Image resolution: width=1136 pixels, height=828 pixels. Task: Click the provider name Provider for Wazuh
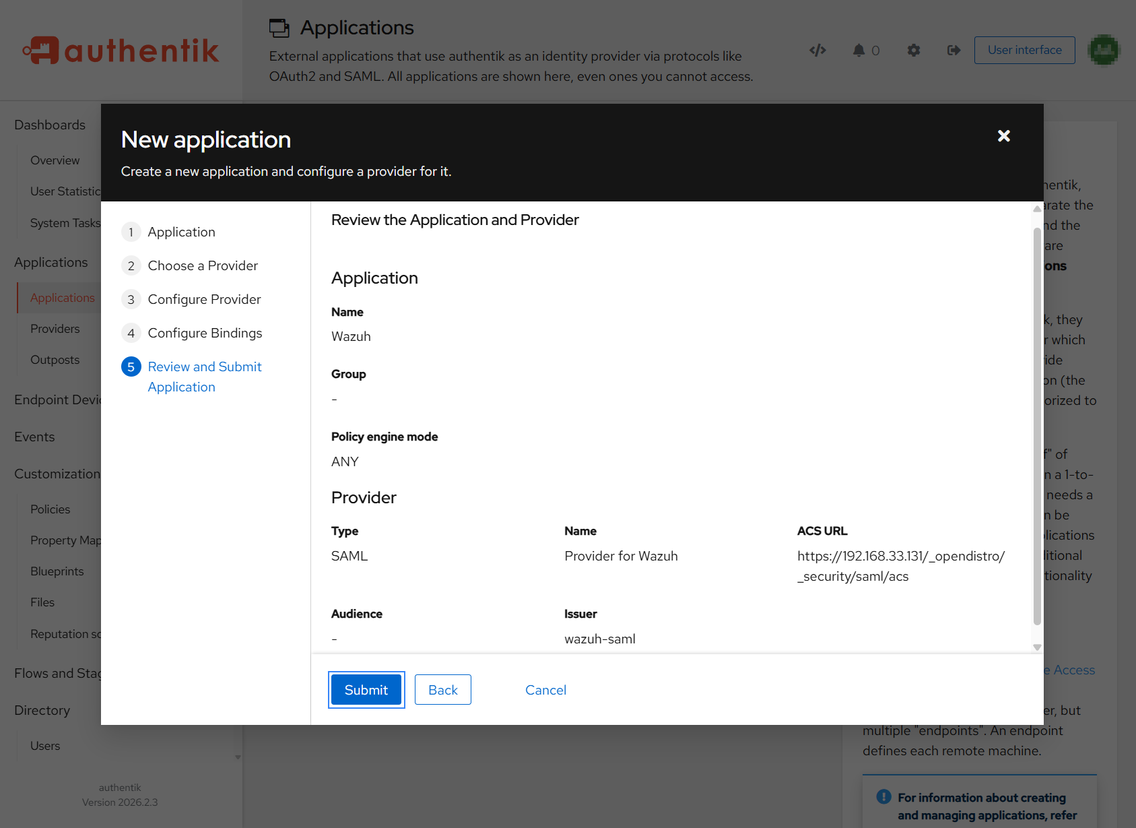tap(621, 556)
